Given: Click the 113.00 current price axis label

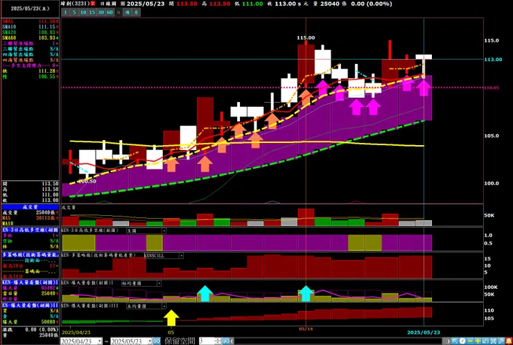Looking at the screenshot, I should click(493, 59).
